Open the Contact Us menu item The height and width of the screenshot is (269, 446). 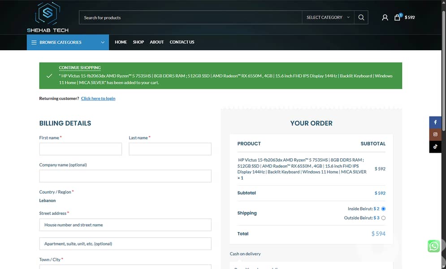[182, 42]
